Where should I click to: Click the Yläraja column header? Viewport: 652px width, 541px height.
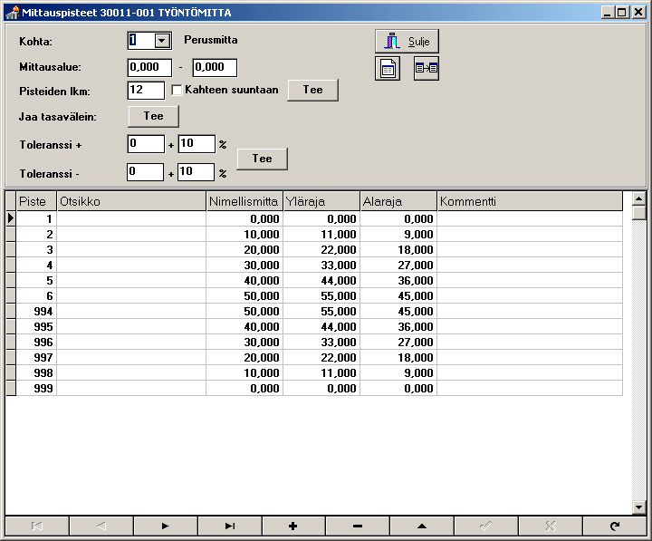point(321,201)
